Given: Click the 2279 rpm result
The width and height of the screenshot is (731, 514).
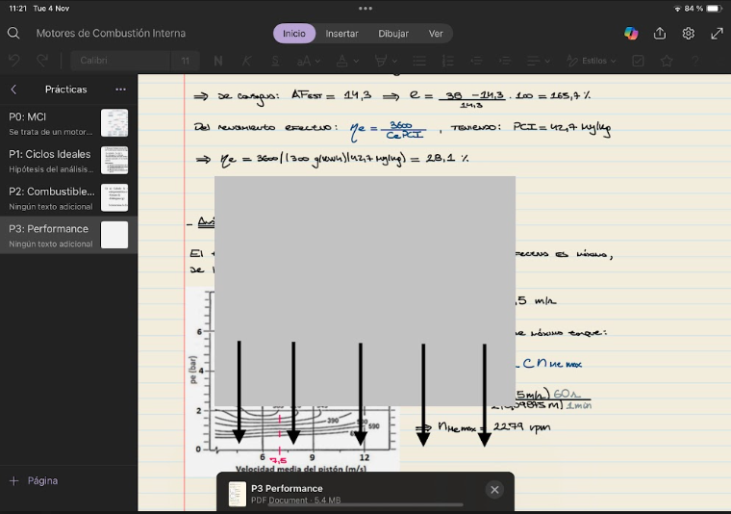Looking at the screenshot, I should [521, 426].
